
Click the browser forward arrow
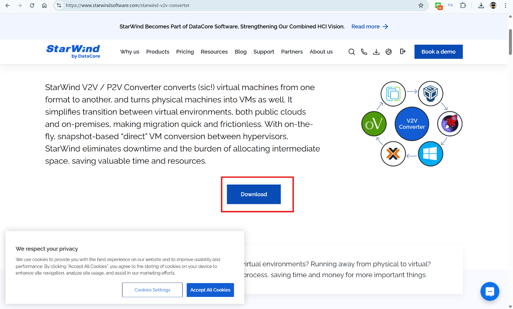[x=19, y=5]
